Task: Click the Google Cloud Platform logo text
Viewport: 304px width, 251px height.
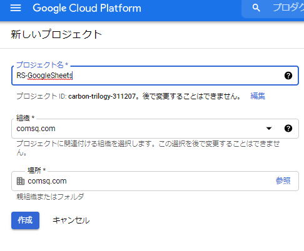Action: point(87,8)
